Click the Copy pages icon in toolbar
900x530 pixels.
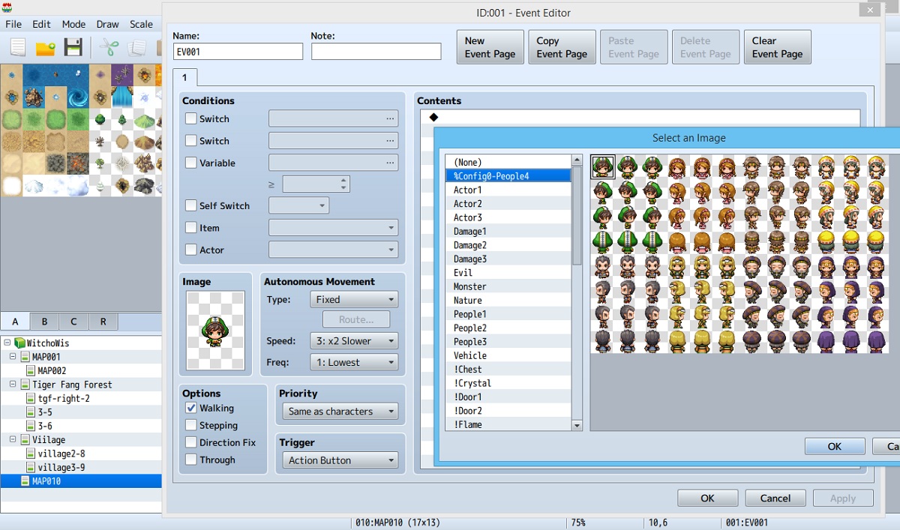136,47
